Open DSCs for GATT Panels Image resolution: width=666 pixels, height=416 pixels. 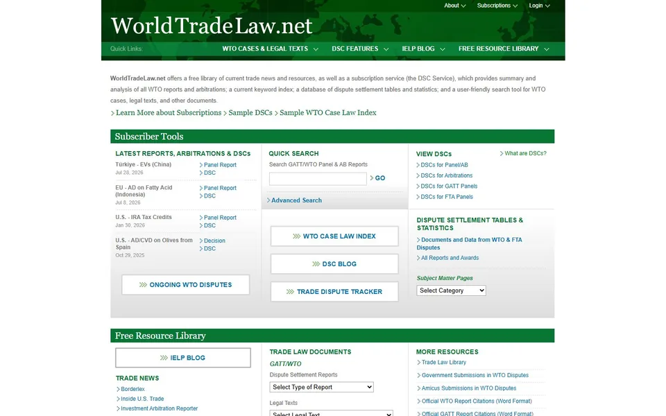(x=447, y=186)
